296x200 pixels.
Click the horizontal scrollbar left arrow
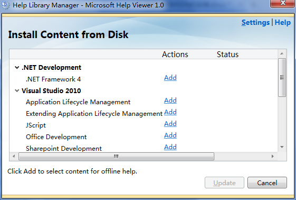pos(14,156)
